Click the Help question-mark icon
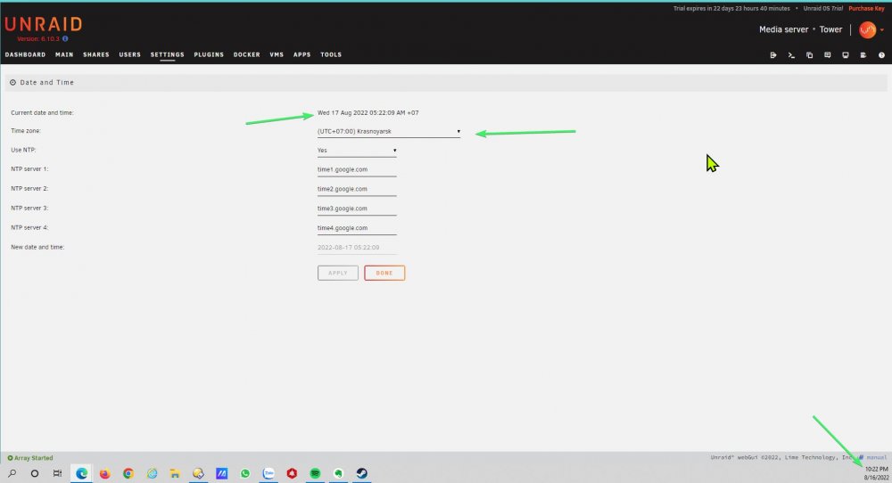The width and height of the screenshot is (892, 483). tap(882, 55)
